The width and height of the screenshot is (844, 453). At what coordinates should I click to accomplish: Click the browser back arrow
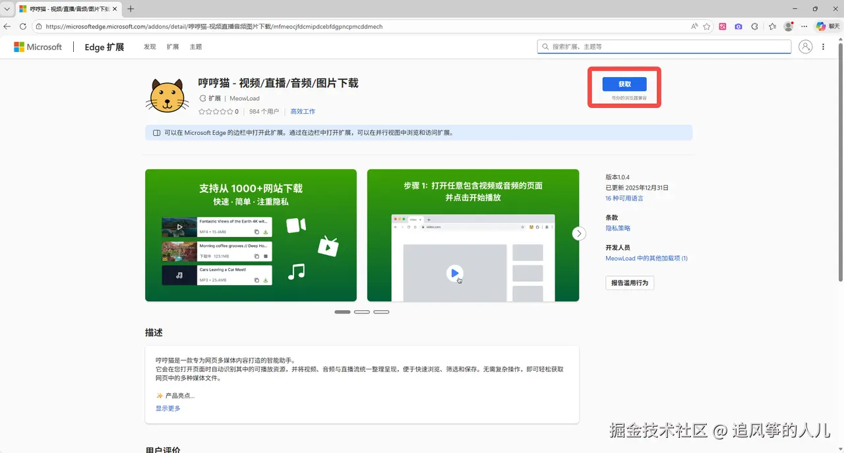(7, 26)
